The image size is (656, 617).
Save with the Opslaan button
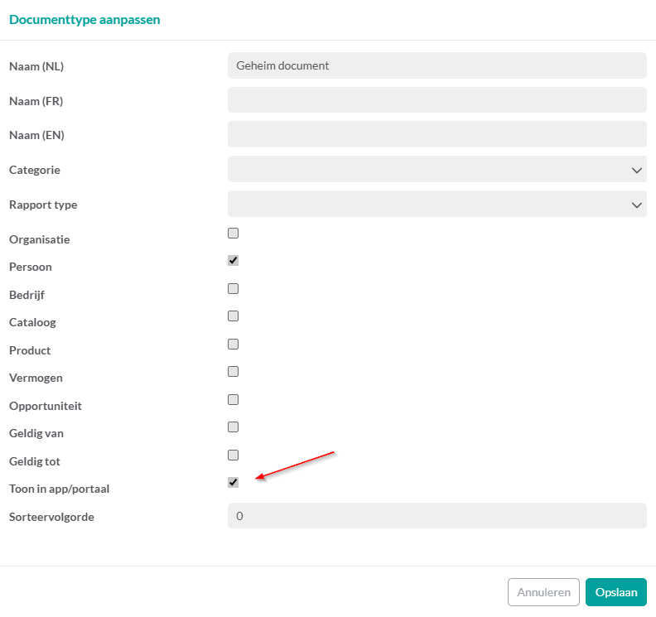615,592
